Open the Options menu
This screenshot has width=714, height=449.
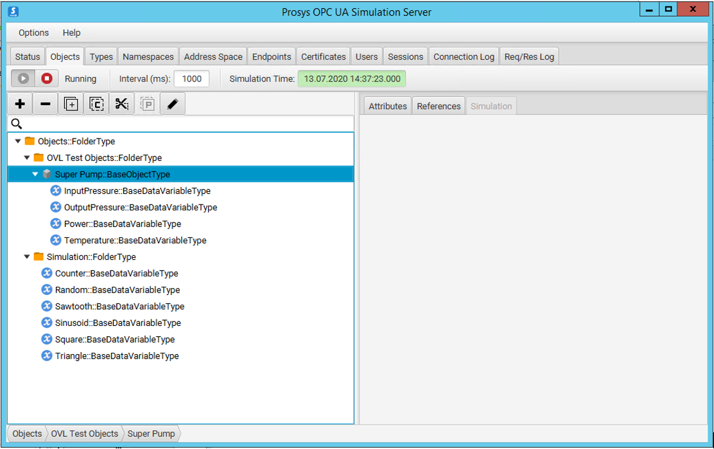tap(33, 33)
